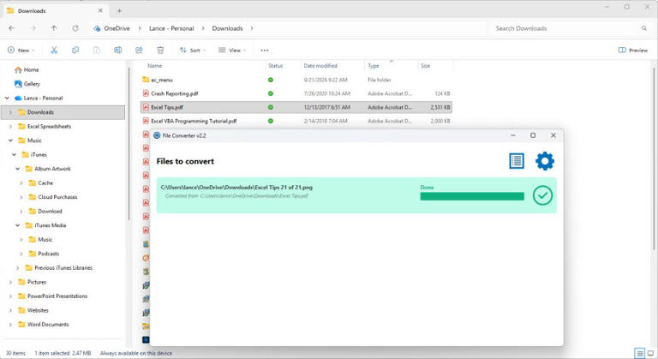Open the Sort dropdown menu
Image resolution: width=658 pixels, height=359 pixels.
(x=193, y=50)
